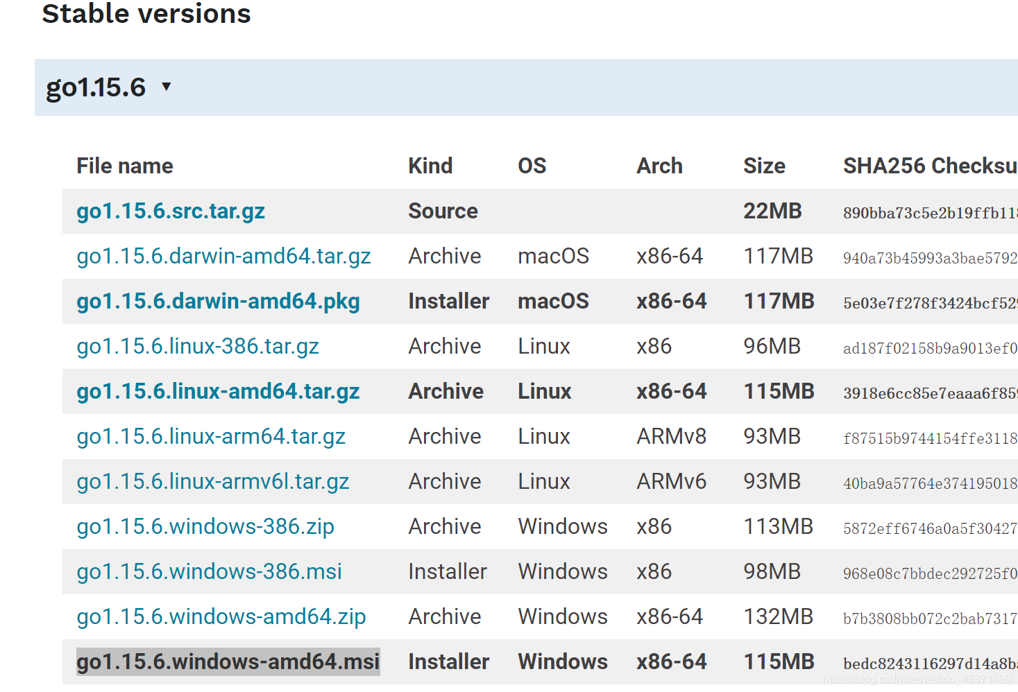Screen dimensions: 1018x692
Task: Click the go1.15.6 version header bar
Action: point(526,87)
